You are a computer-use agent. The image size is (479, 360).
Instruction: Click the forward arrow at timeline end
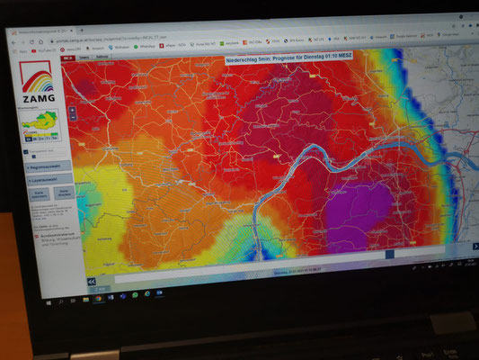coord(475,247)
